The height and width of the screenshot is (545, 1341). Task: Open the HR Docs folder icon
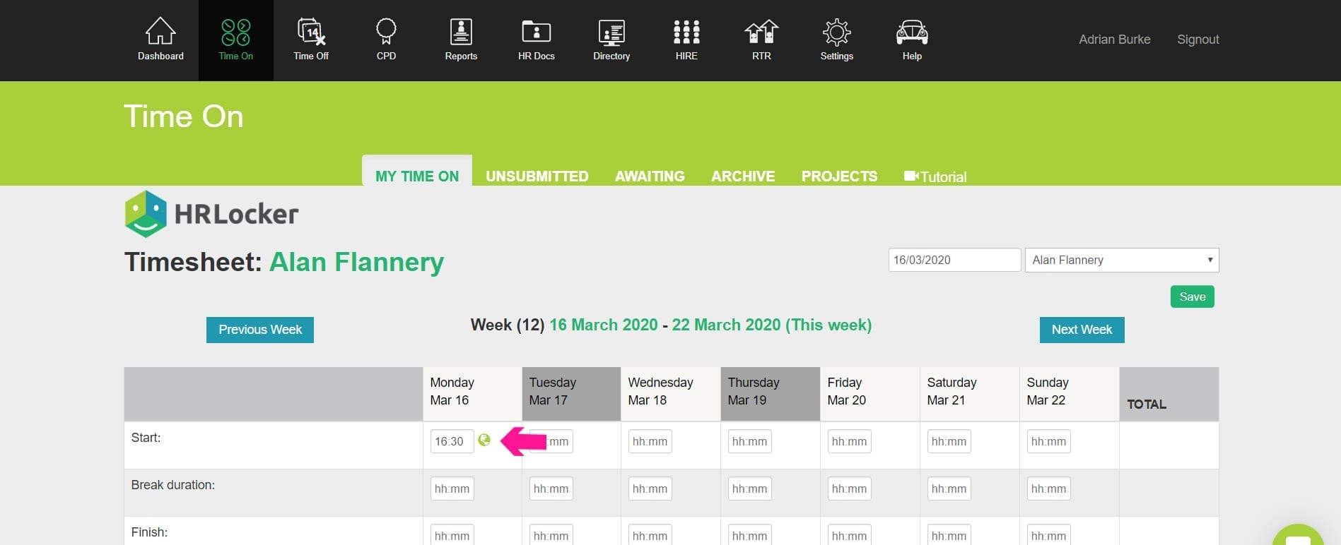pos(537,32)
